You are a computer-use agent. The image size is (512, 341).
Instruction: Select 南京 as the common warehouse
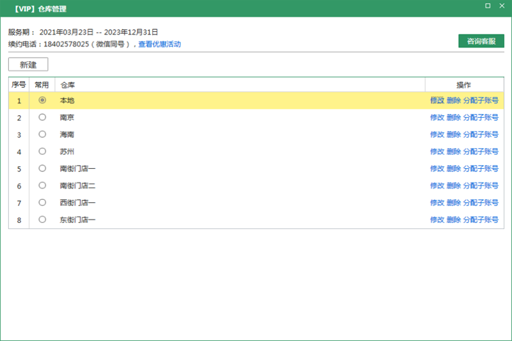click(42, 118)
